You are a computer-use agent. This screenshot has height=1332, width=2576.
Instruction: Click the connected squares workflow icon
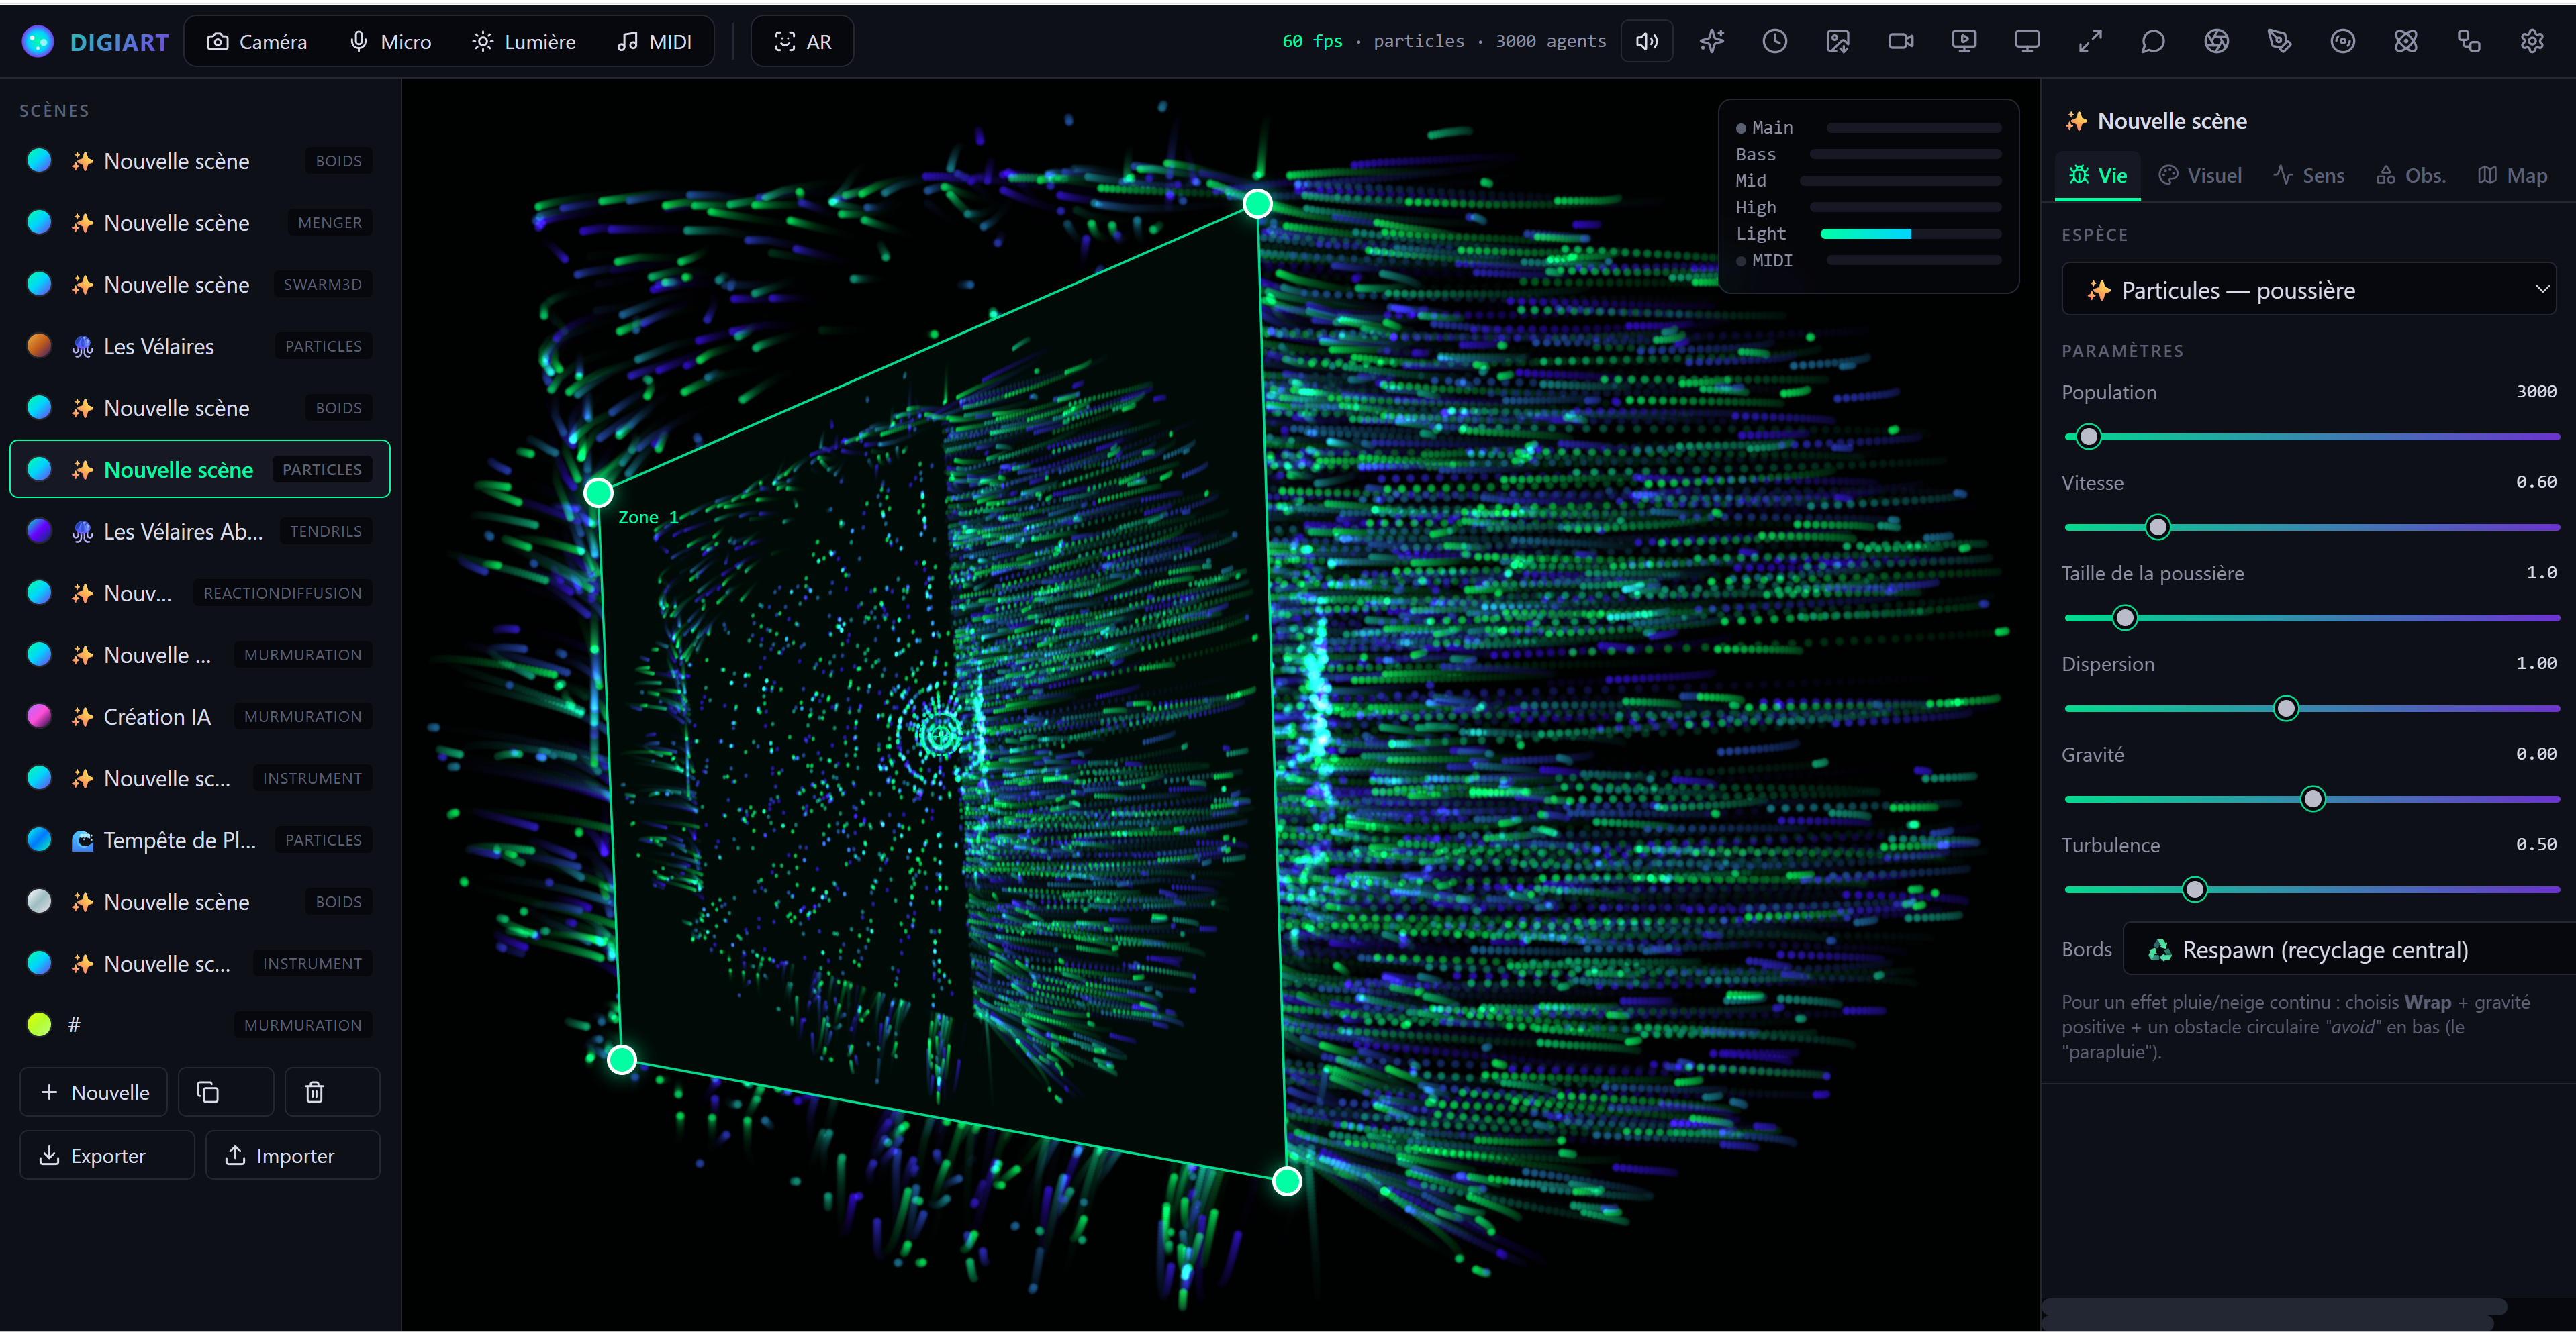pyautogui.click(x=2468, y=41)
